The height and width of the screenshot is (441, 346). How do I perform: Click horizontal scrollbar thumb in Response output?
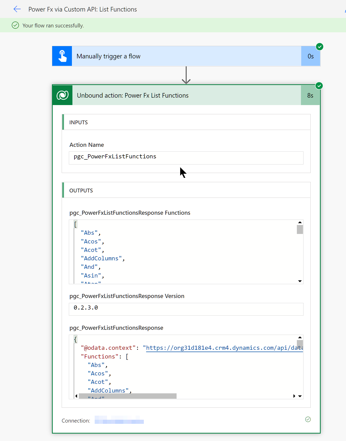pyautogui.click(x=128, y=396)
